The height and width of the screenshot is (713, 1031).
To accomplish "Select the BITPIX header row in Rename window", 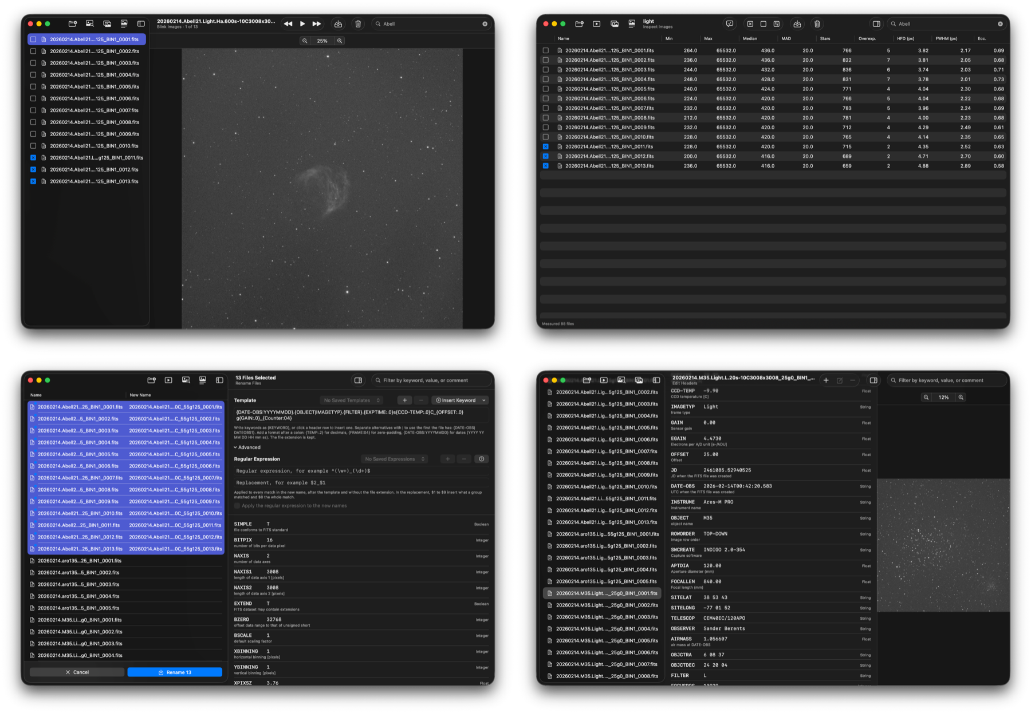I will pos(361,542).
